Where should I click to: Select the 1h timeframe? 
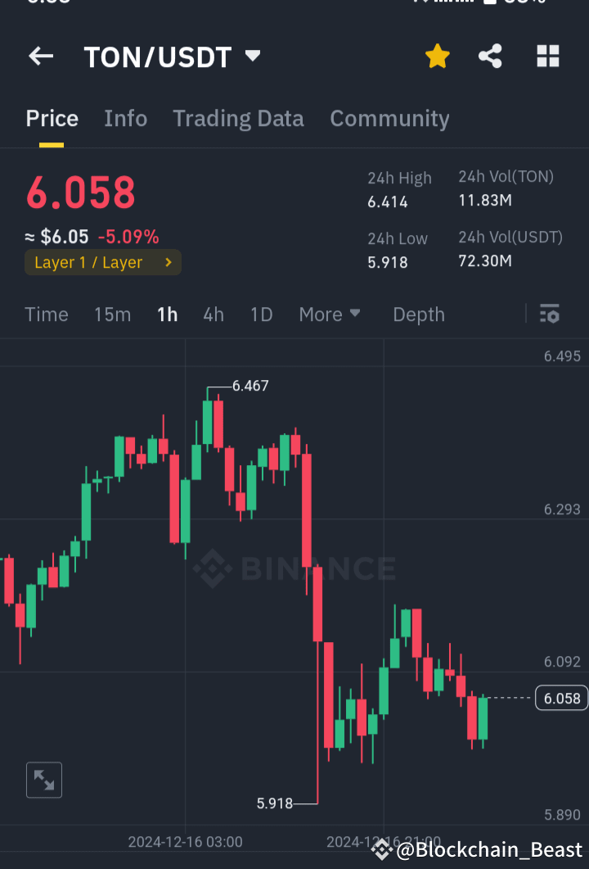pos(167,314)
